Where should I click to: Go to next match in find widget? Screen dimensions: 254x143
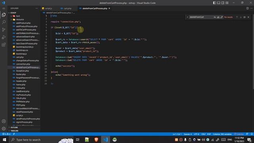pos(241,17)
